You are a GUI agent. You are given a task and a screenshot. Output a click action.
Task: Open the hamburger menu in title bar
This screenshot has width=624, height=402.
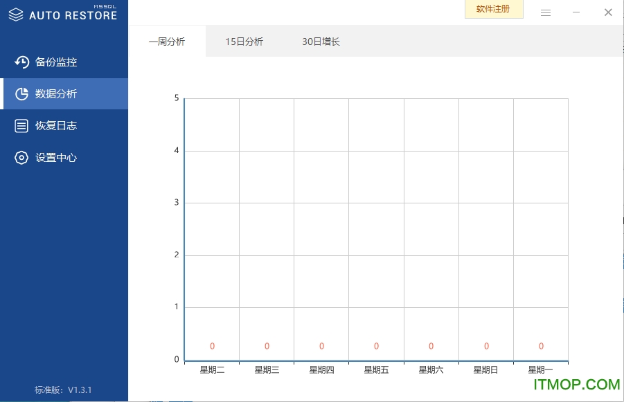546,12
